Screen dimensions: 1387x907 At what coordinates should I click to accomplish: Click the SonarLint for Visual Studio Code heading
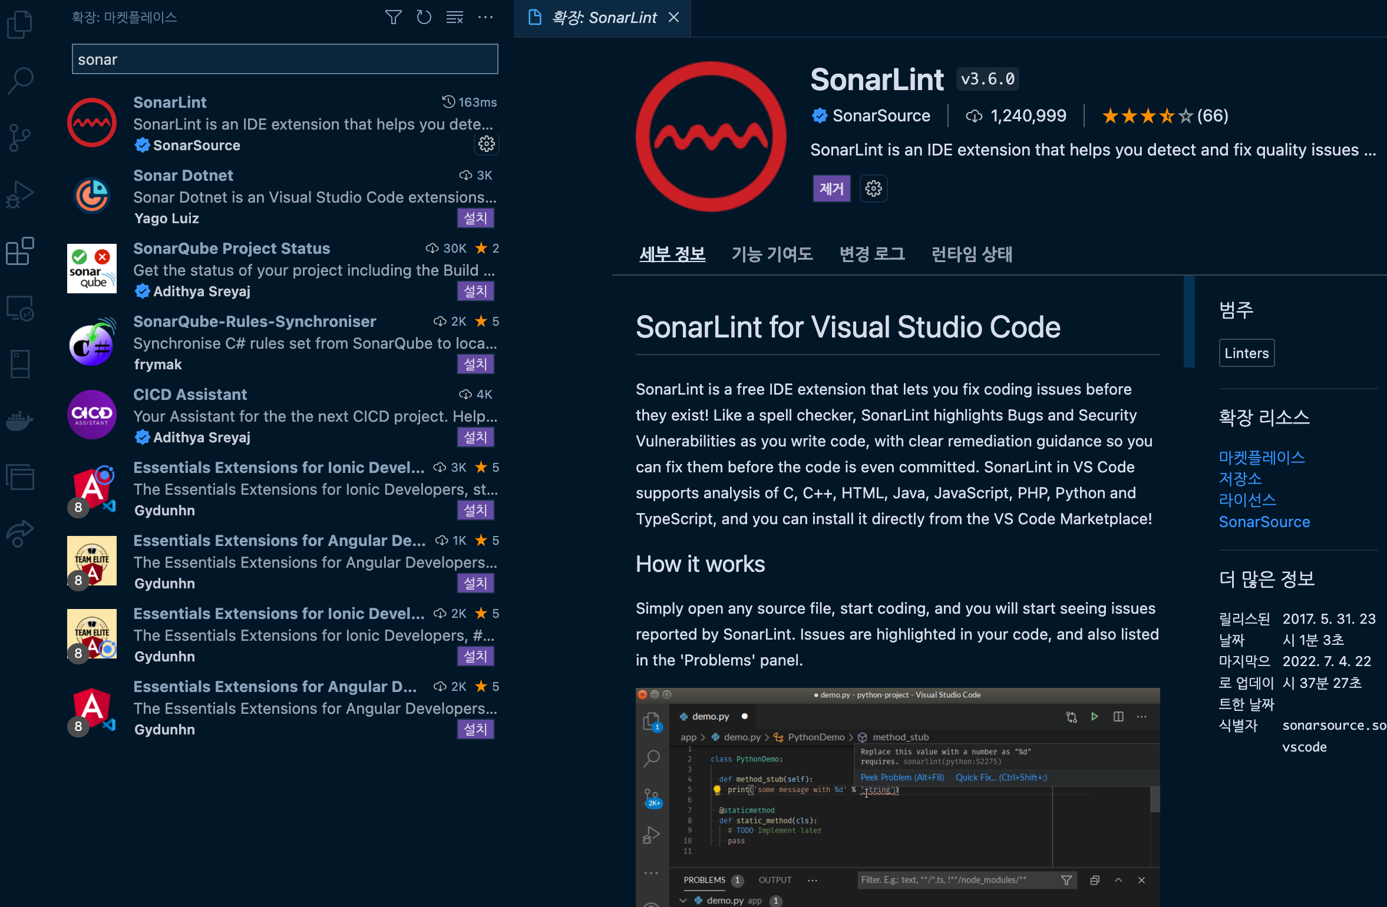point(848,327)
